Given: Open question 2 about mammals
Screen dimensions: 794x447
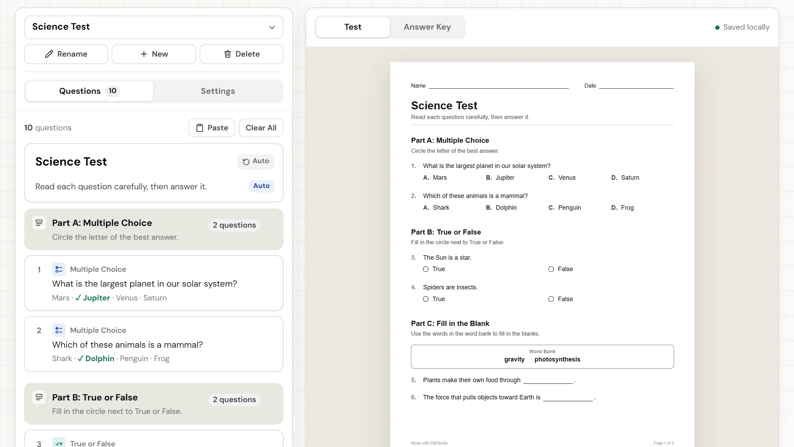Looking at the screenshot, I should point(154,344).
